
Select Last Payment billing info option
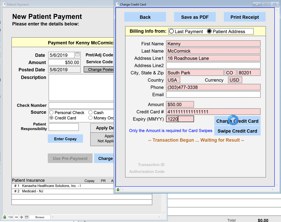[172, 31]
